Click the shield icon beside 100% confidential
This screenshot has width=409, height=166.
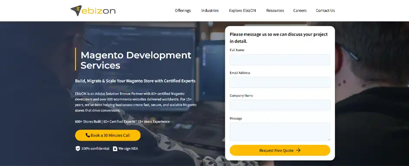[x=78, y=149]
